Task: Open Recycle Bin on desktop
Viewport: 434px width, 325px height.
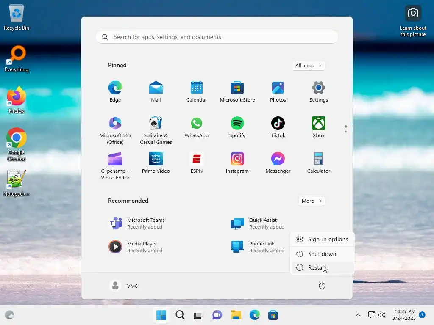Action: (17, 17)
